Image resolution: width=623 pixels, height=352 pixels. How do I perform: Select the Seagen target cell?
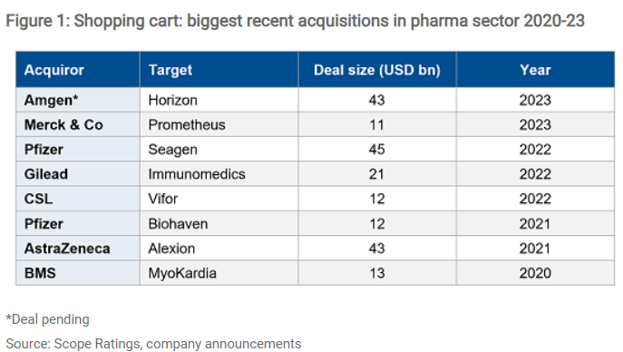(x=219, y=150)
